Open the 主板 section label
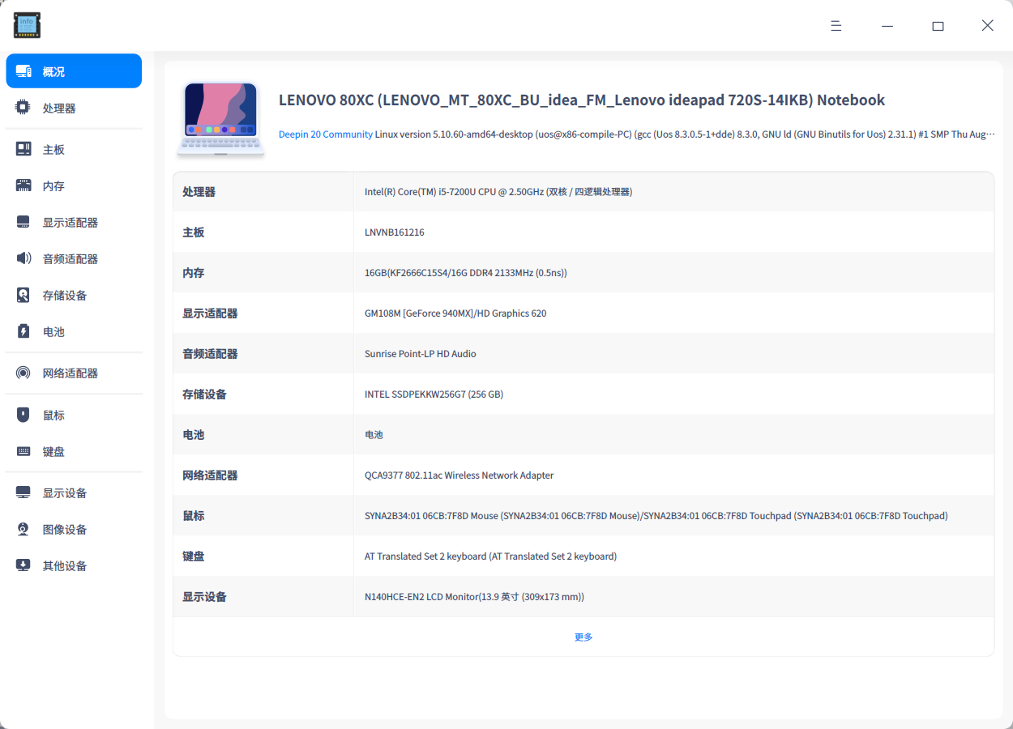The width and height of the screenshot is (1013, 729). (x=53, y=149)
